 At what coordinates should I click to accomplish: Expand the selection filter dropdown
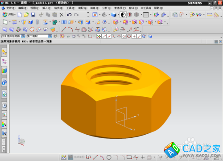[23, 36]
